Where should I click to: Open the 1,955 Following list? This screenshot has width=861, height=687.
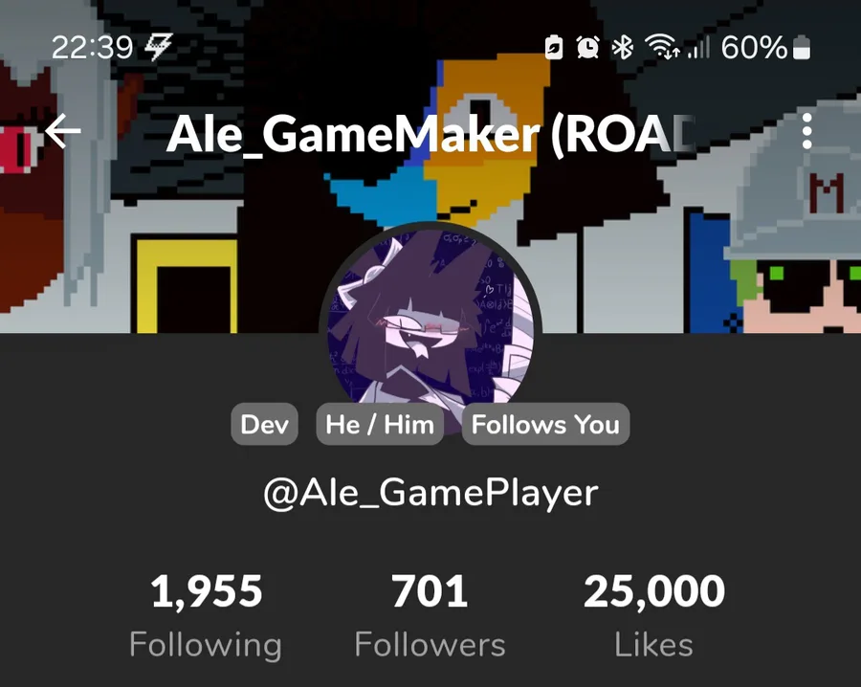206,615
